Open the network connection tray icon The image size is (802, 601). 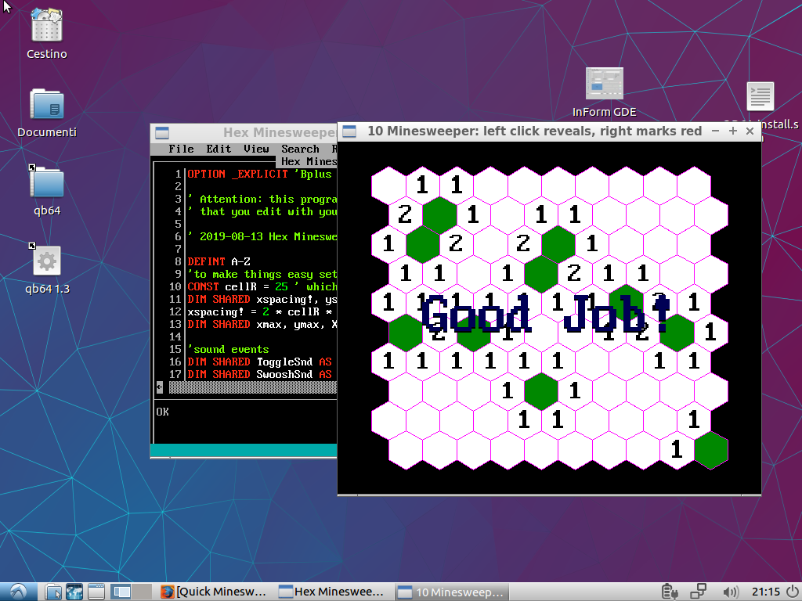coord(698,592)
